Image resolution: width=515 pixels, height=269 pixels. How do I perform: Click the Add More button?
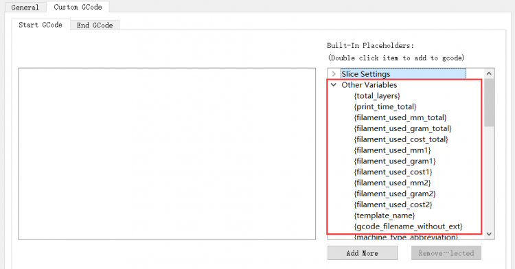point(363,253)
